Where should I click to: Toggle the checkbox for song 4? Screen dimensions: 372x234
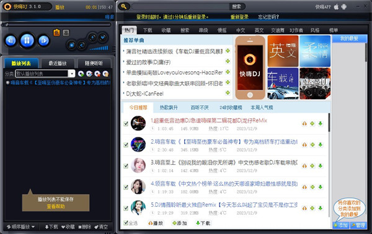click(126, 187)
